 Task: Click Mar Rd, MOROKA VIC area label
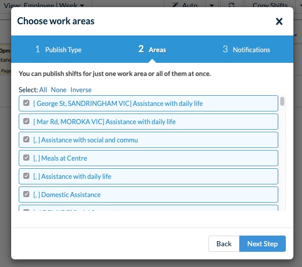[x=104, y=122]
